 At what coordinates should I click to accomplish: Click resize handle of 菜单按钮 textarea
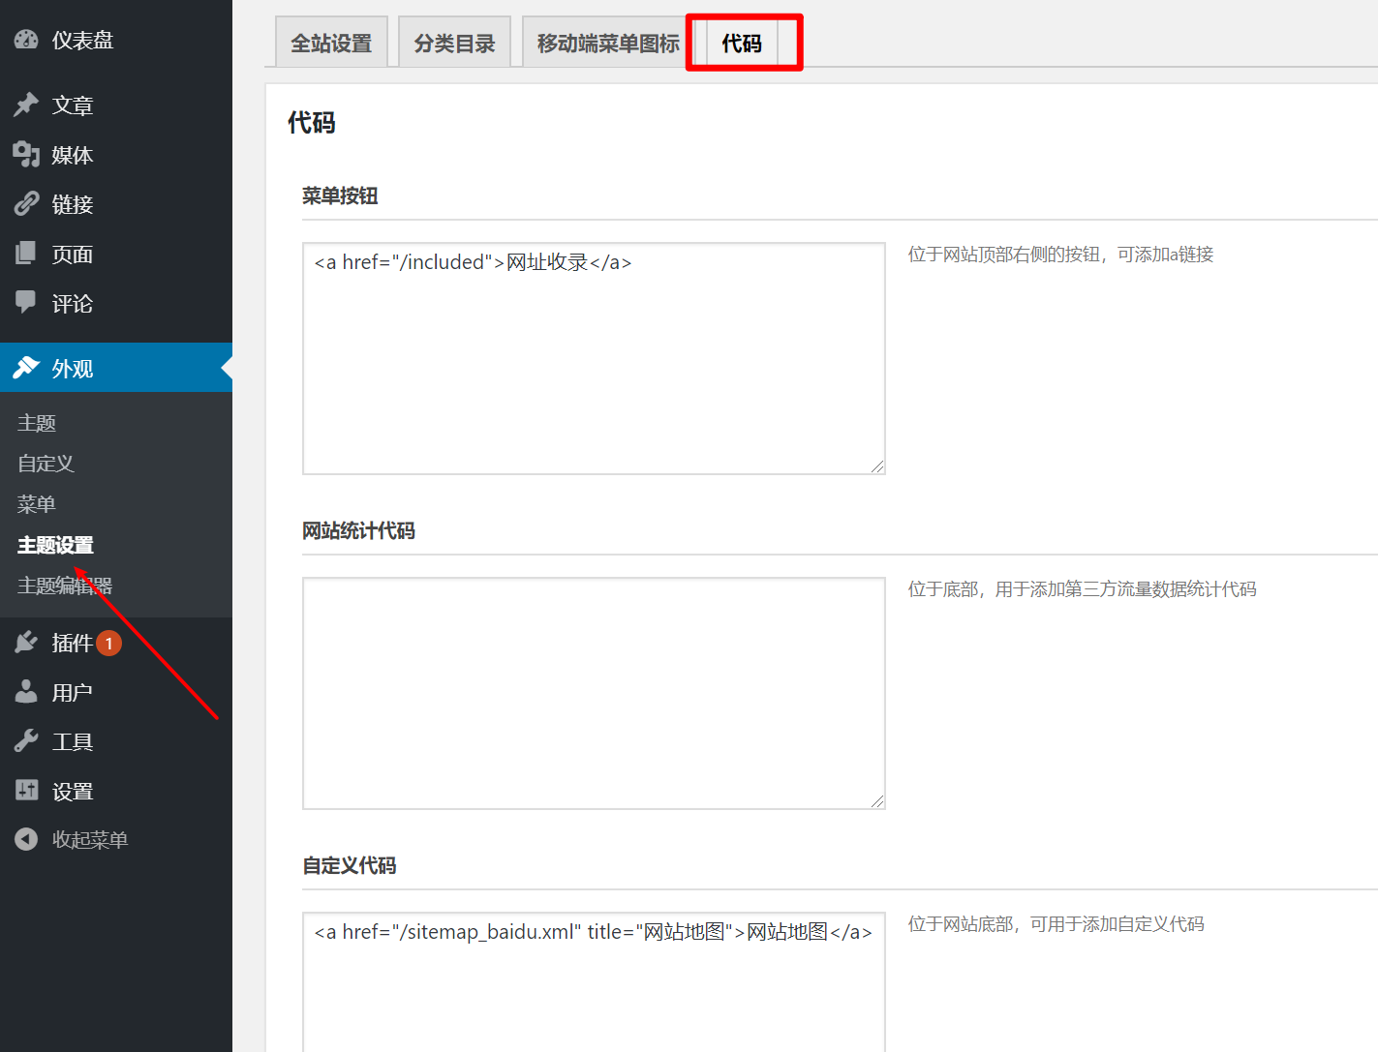click(877, 466)
